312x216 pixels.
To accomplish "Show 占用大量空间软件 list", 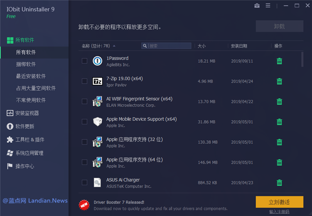I will [36, 88].
